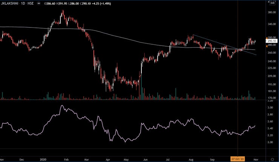Image resolution: width=279 pixels, height=162 pixels.
Task: Click the high value H291.95
Action: click(62, 3)
